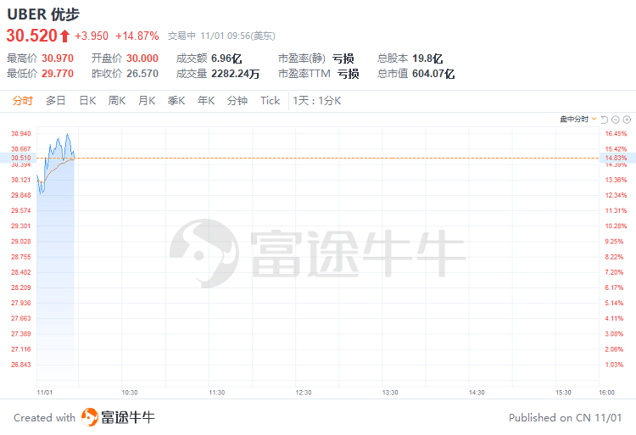Click the chart reset undo icon
This screenshot has width=636, height=435.
click(605, 120)
